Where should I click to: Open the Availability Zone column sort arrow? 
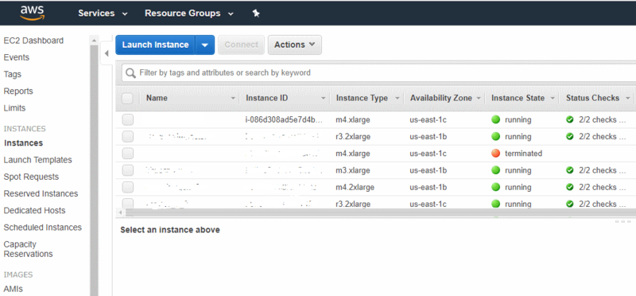[479, 99]
